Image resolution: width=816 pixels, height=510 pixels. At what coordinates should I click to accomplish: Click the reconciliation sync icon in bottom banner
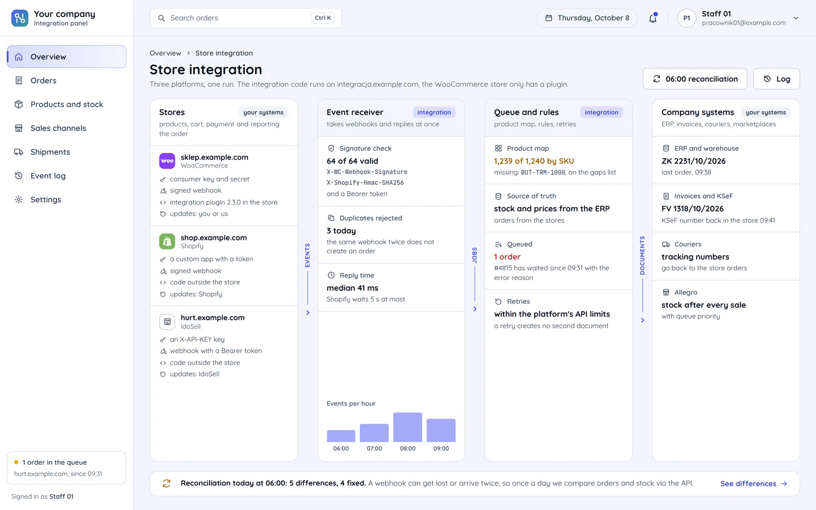[x=166, y=483]
